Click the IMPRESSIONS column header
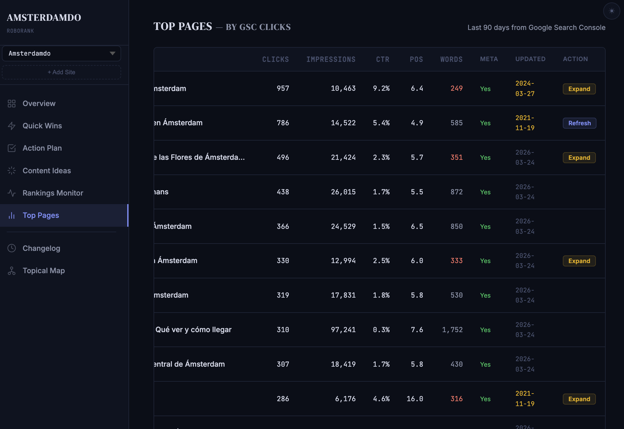Viewport: 624px width, 429px height. (x=331, y=59)
